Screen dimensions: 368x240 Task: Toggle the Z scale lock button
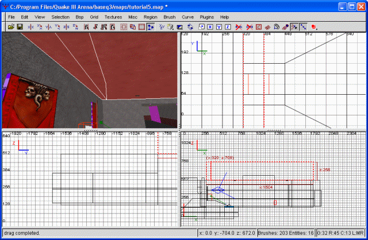tap(228, 27)
